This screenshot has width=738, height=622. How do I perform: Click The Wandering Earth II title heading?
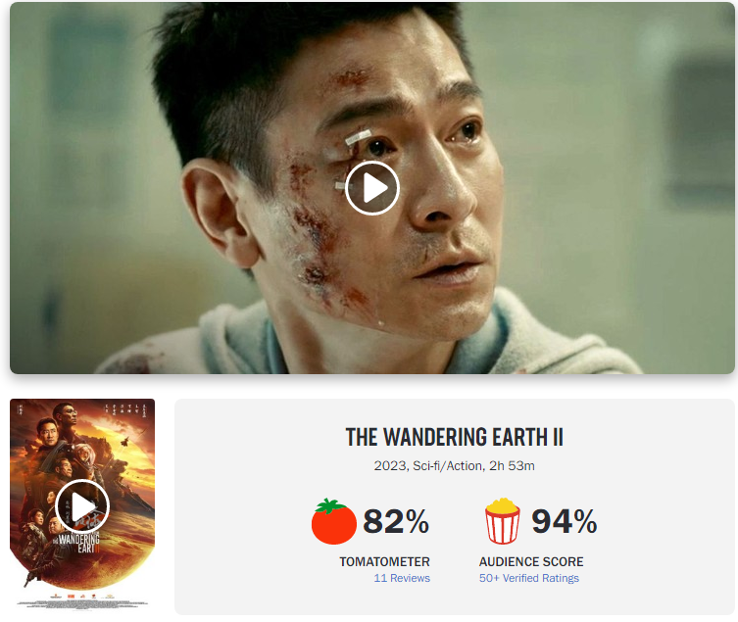tap(454, 437)
